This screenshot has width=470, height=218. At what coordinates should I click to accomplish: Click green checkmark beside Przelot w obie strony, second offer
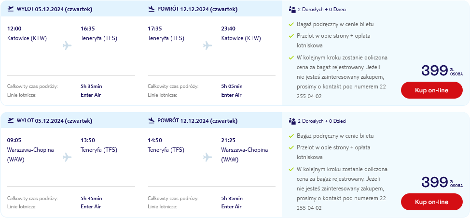[x=291, y=148]
